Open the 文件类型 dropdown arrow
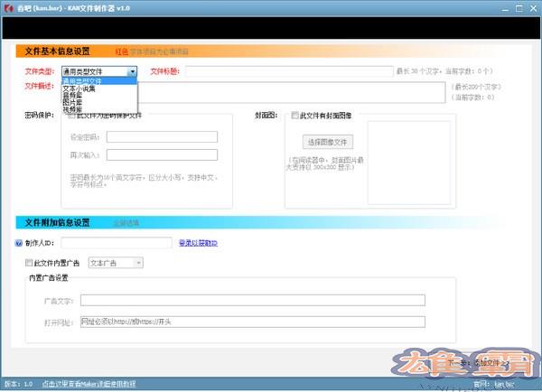The image size is (542, 392). click(133, 71)
